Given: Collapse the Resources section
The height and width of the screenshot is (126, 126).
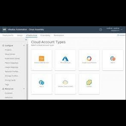Looking at the screenshot, I should [x=24, y=89].
